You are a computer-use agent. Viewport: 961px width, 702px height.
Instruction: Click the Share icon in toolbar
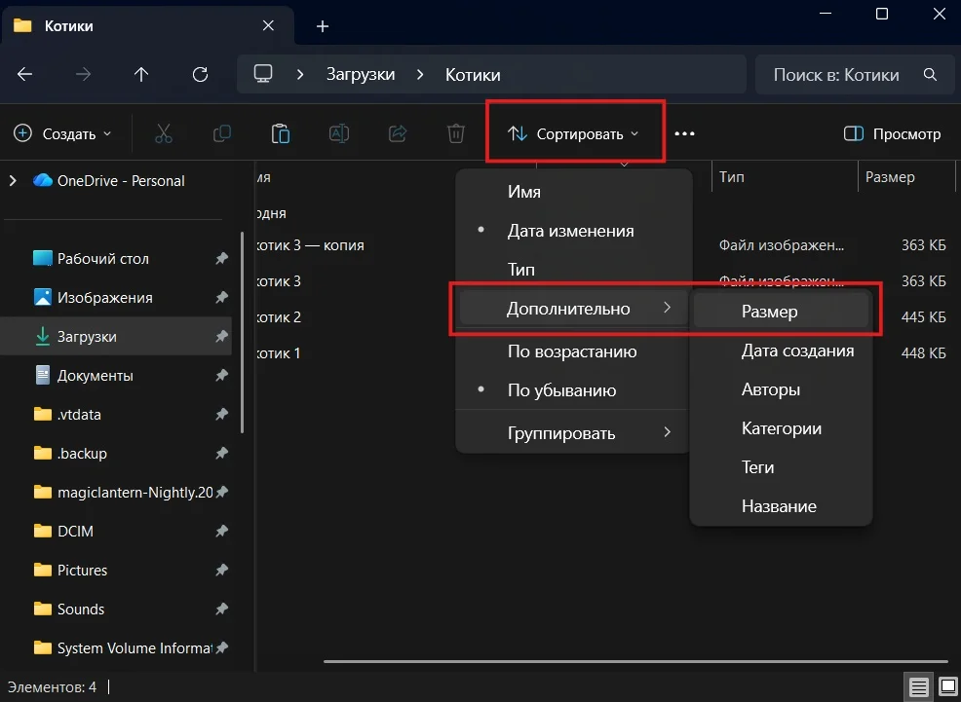click(x=397, y=133)
